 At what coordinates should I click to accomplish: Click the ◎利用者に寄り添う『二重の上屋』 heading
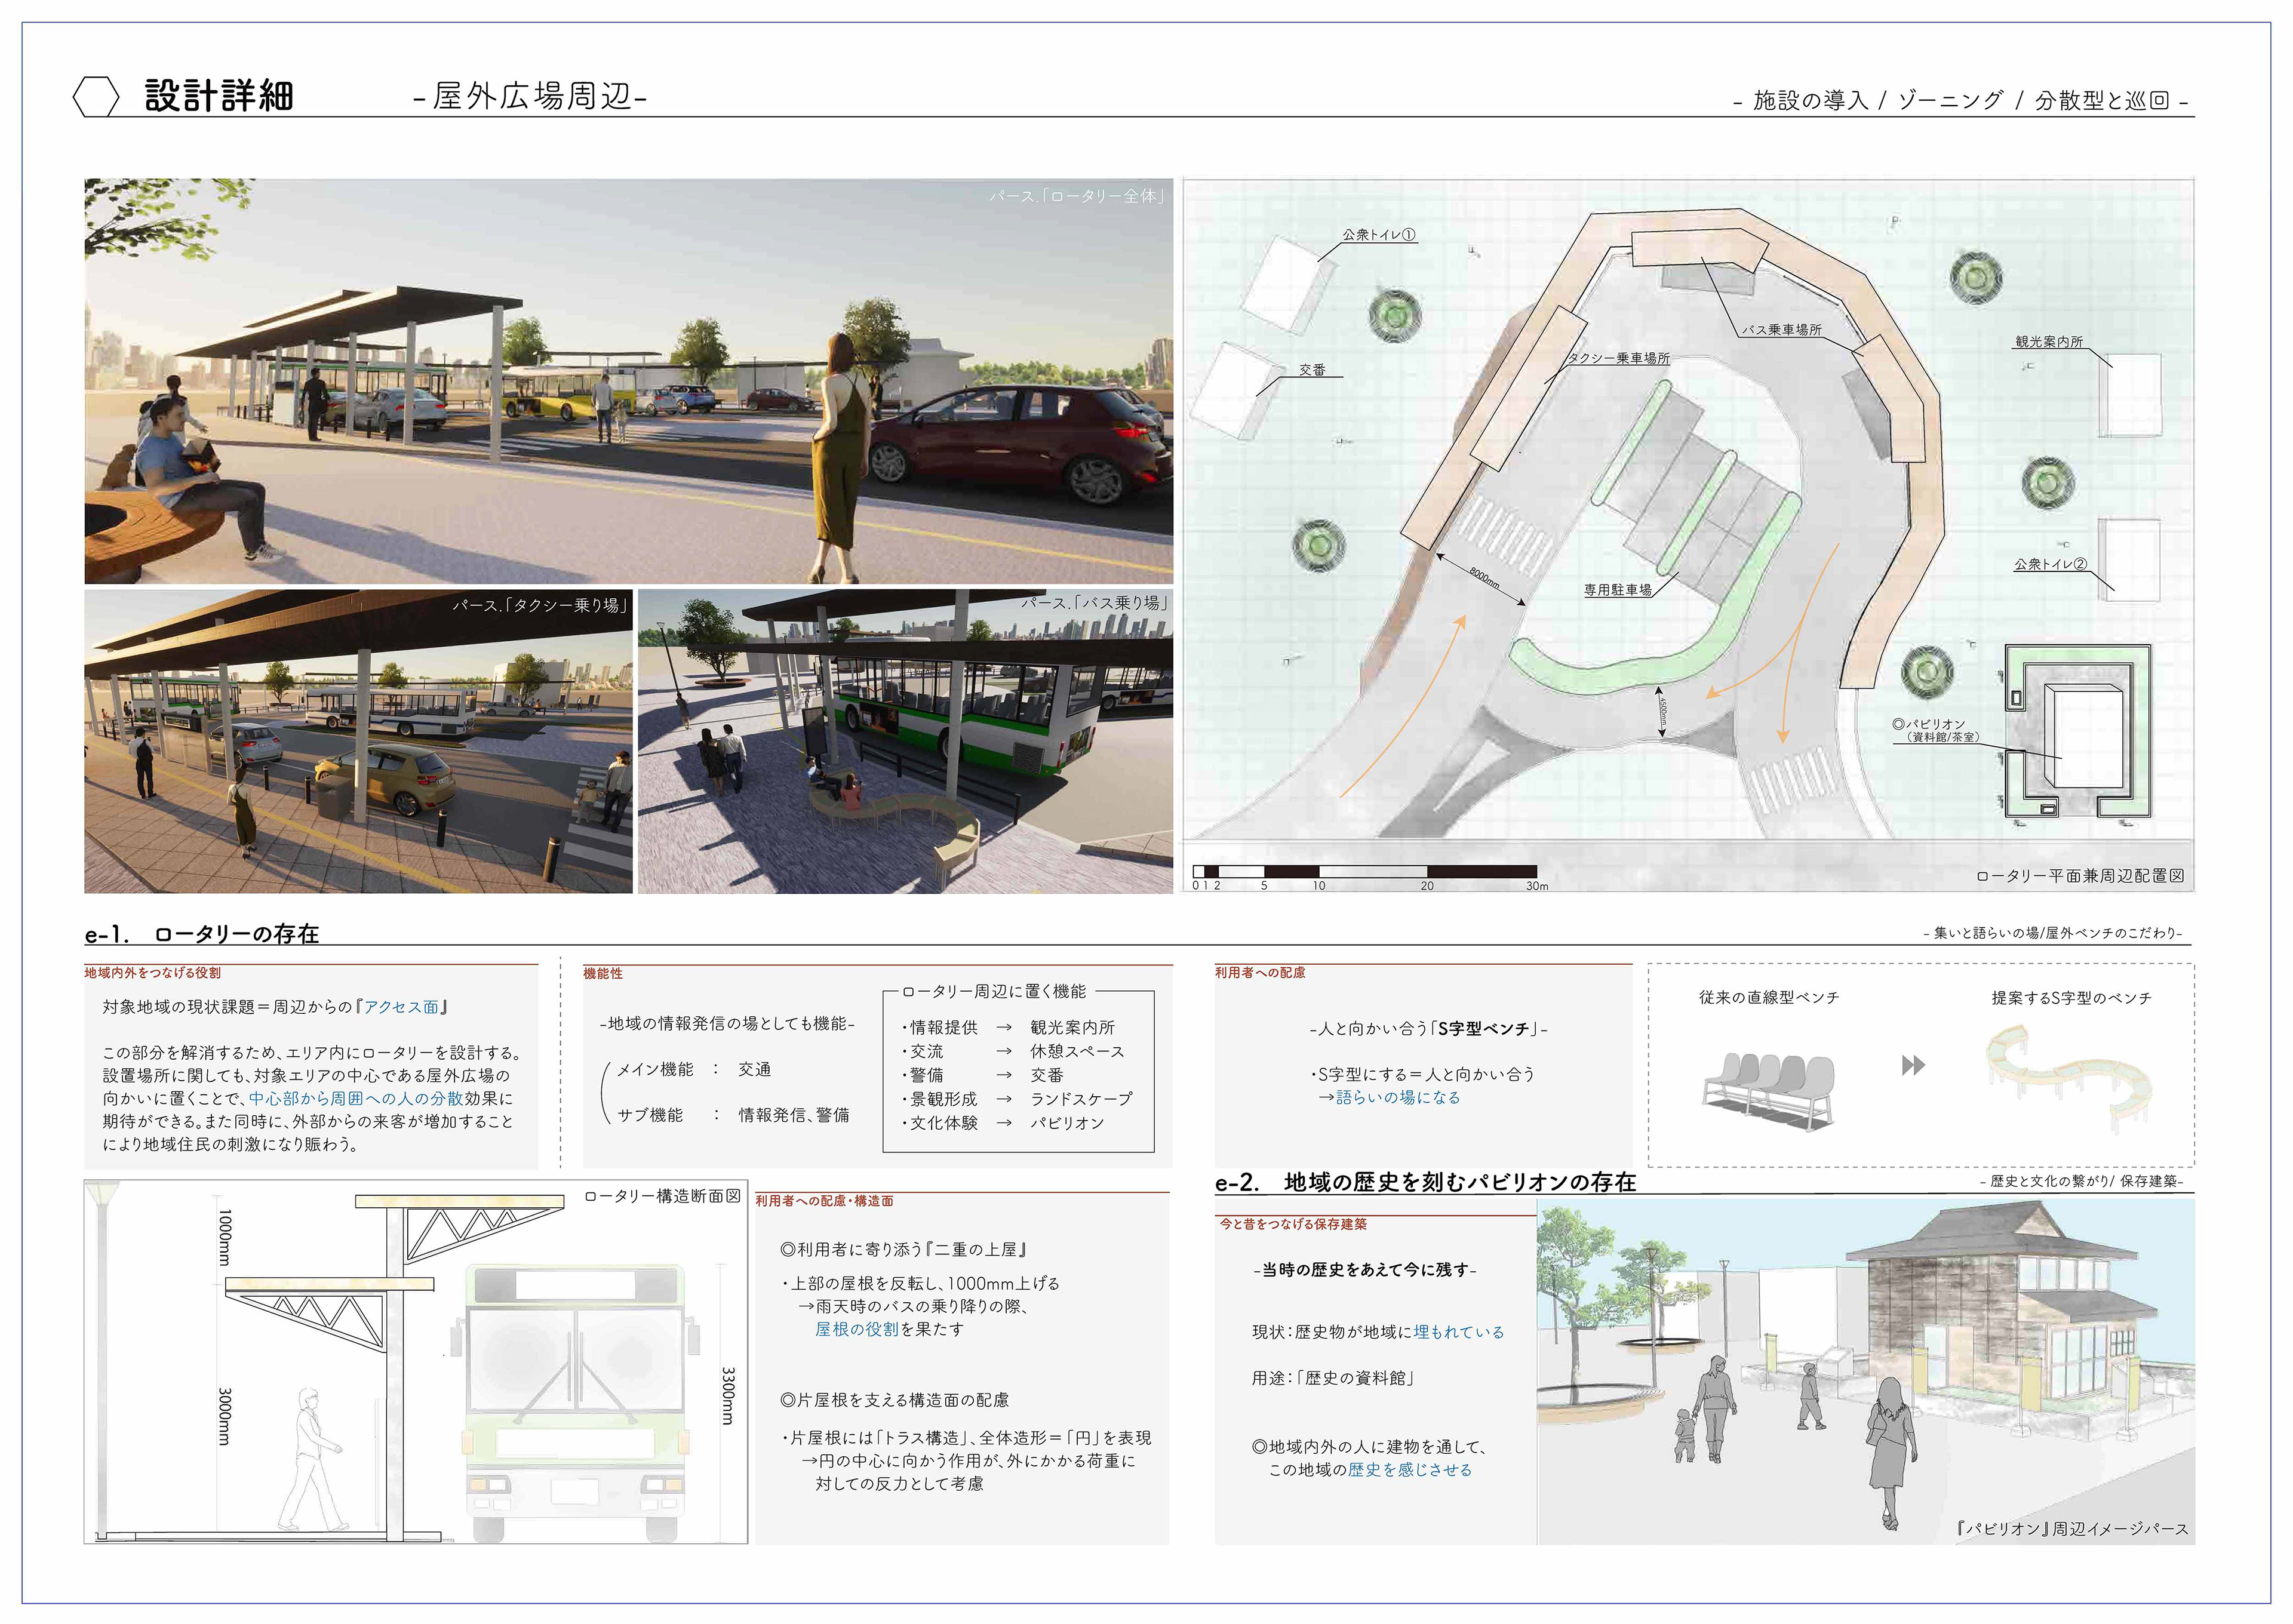(904, 1250)
